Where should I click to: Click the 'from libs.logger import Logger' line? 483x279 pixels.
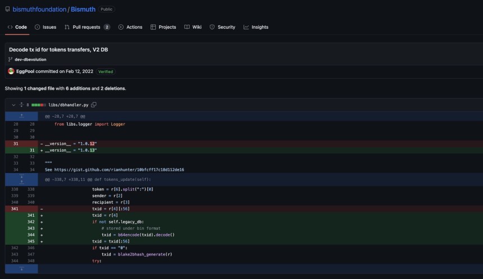point(89,124)
